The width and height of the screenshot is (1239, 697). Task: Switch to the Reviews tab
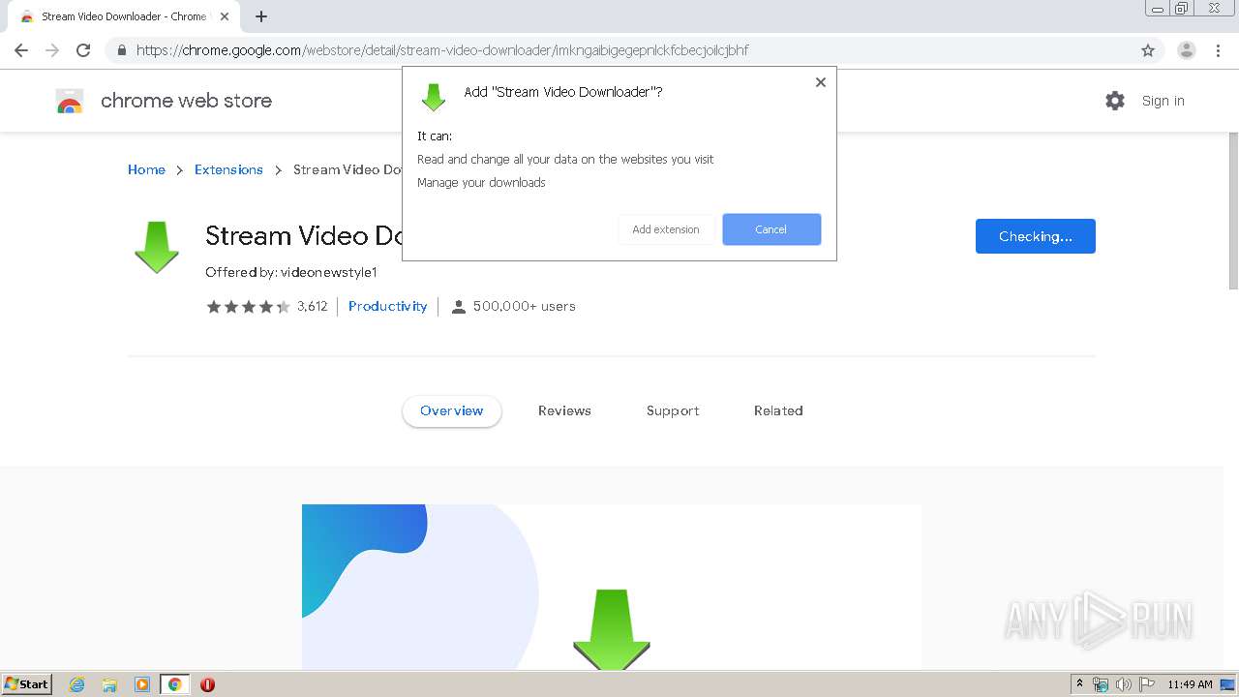(564, 410)
